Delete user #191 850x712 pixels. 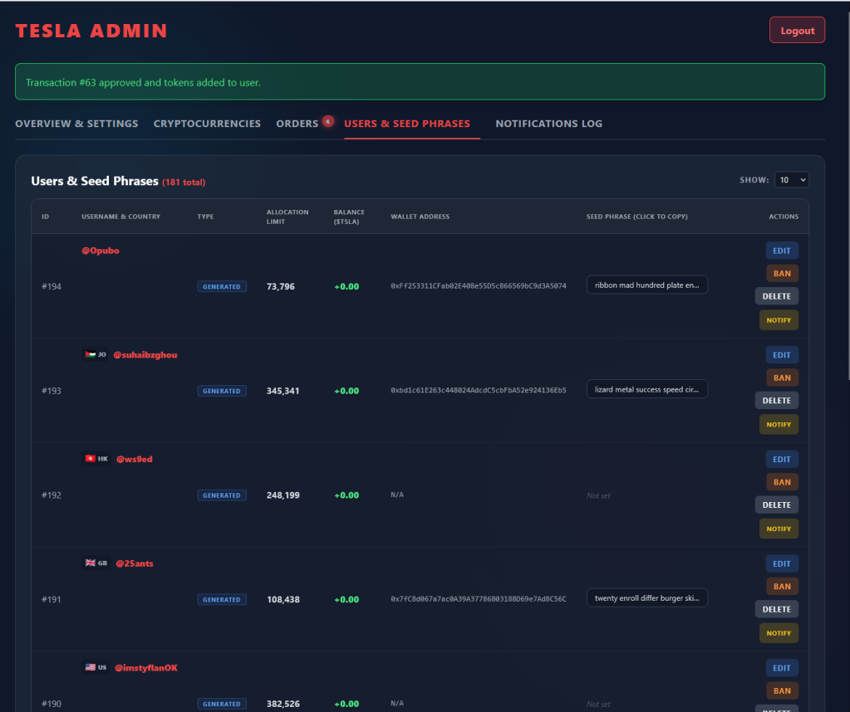[x=776, y=609]
